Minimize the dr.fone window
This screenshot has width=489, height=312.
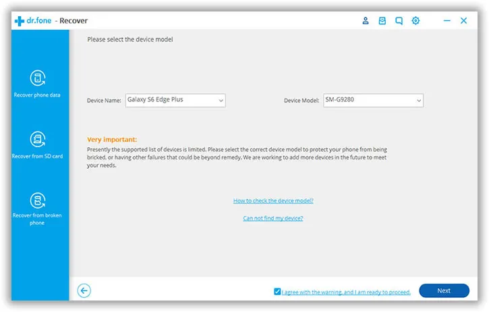(447, 21)
